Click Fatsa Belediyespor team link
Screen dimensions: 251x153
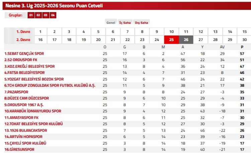pyautogui.click(x=24, y=73)
